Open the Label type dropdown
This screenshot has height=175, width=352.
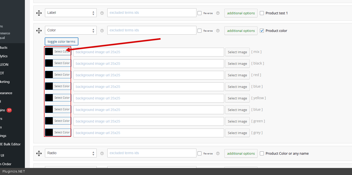point(71,13)
